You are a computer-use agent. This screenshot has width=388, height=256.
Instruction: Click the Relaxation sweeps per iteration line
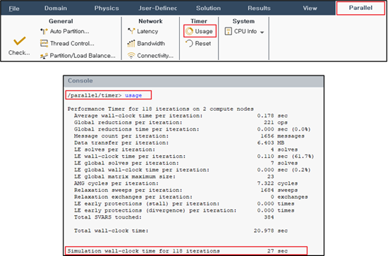(x=186, y=190)
